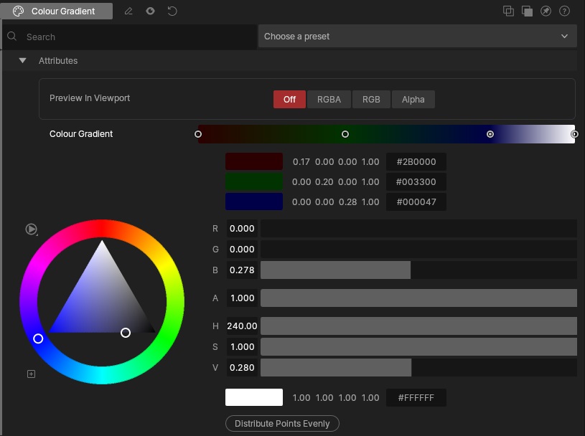Click the B value field 0.278
Screen dimensions: 585x436
(x=242, y=270)
